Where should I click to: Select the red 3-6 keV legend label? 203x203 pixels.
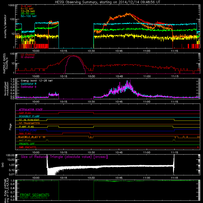(x=26, y=6)
